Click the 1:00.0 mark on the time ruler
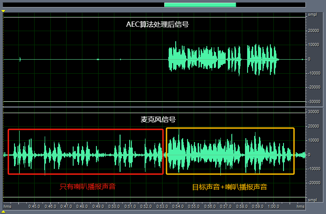 click(x=273, y=206)
